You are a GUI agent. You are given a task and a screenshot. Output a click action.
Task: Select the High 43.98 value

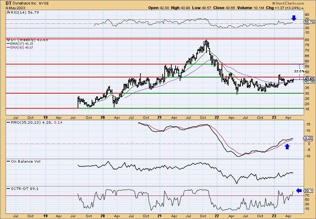pos(180,8)
